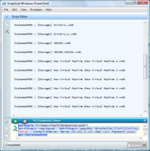Click command pane scroll down arrow
This screenshot has width=150, height=151.
pyautogui.click(x=145, y=134)
